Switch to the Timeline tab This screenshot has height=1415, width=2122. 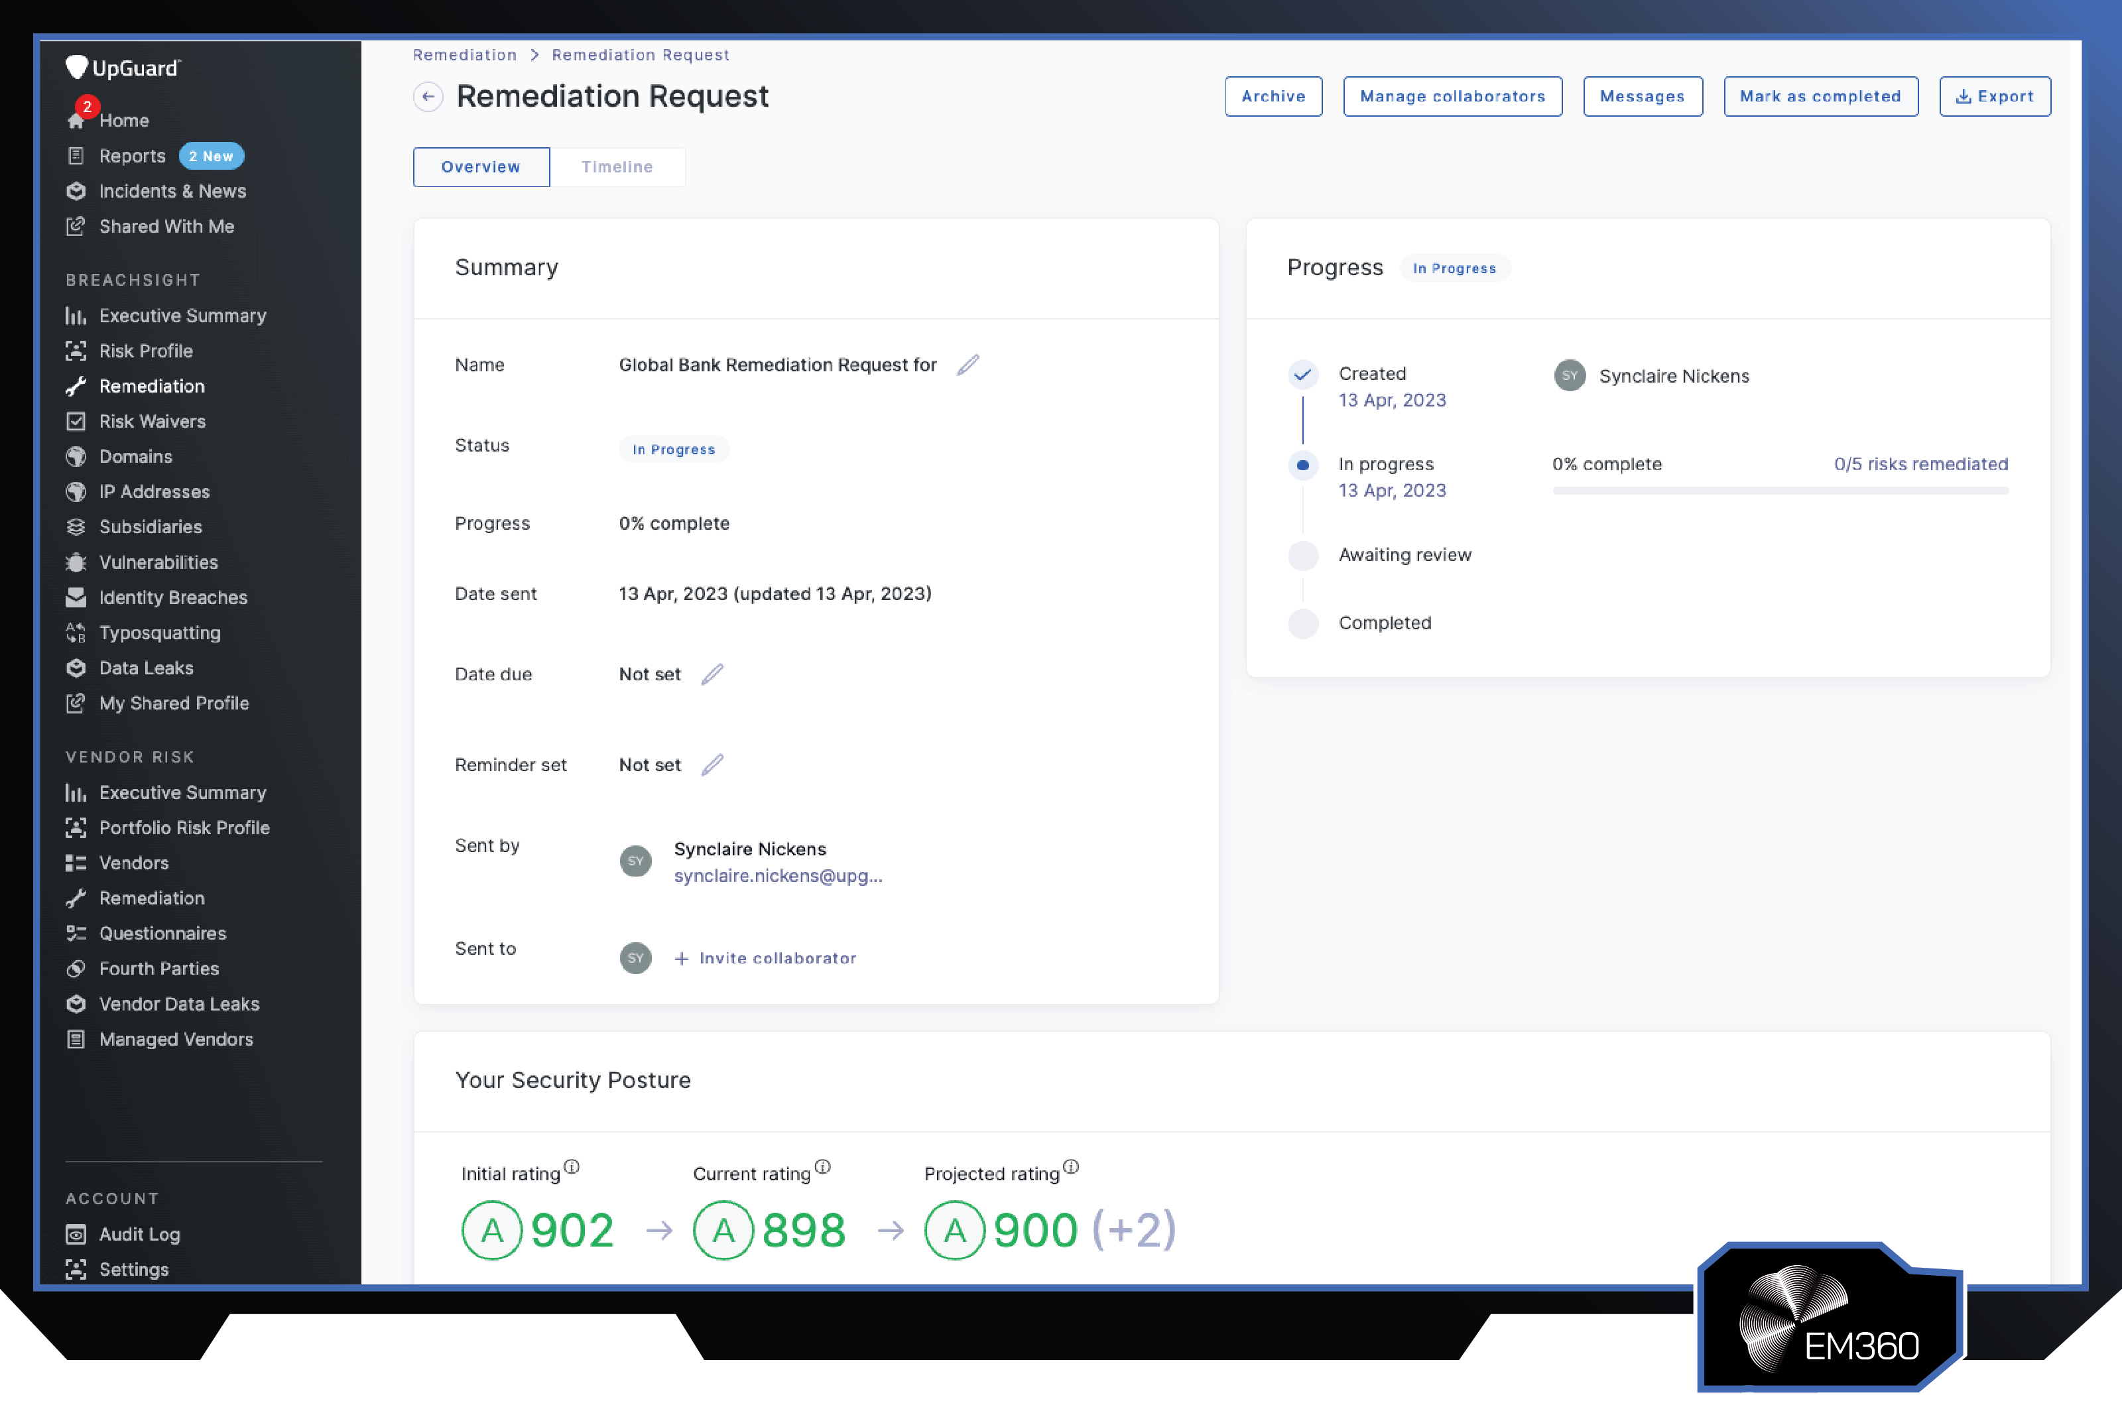(x=617, y=167)
